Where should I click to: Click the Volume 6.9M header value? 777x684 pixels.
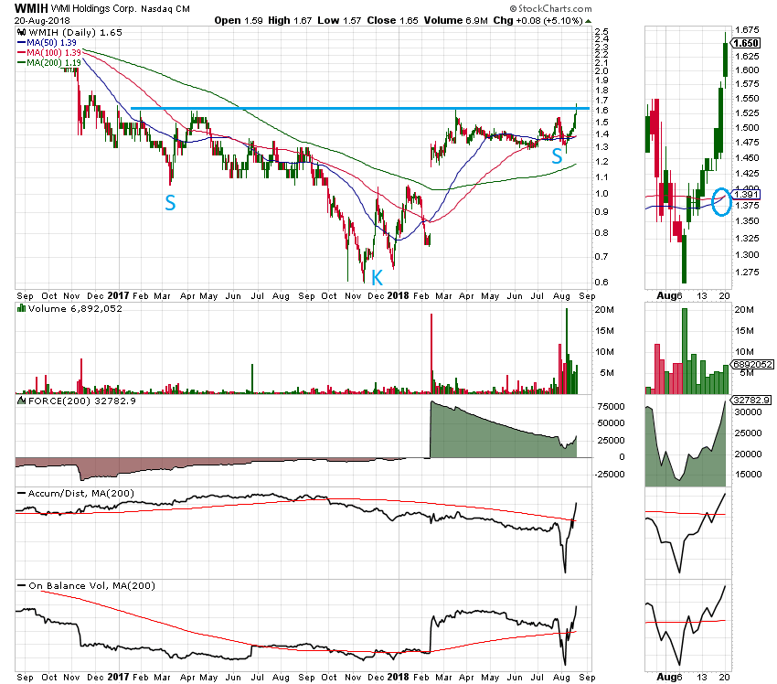[456, 20]
